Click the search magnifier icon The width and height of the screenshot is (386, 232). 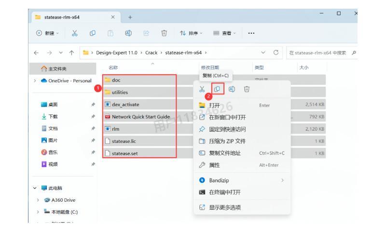[x=354, y=53]
